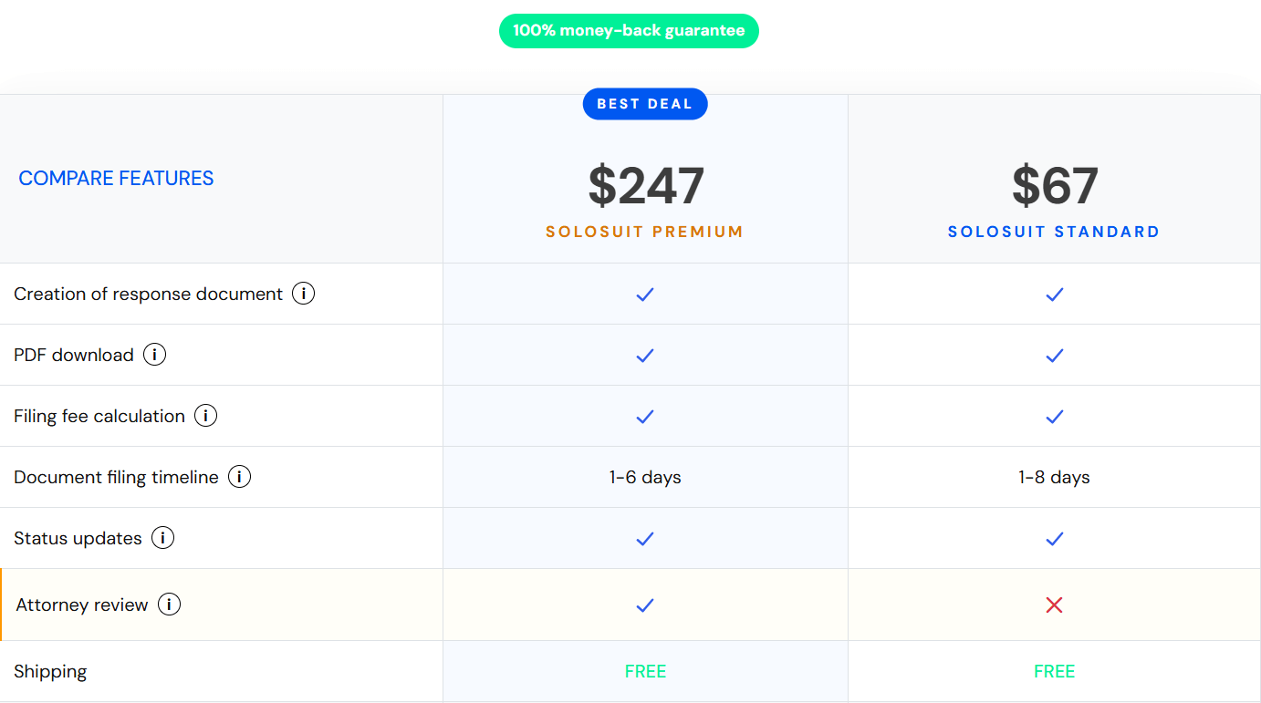Click the FREE shipping label under Premium
This screenshot has height=703, width=1261.
click(645, 670)
